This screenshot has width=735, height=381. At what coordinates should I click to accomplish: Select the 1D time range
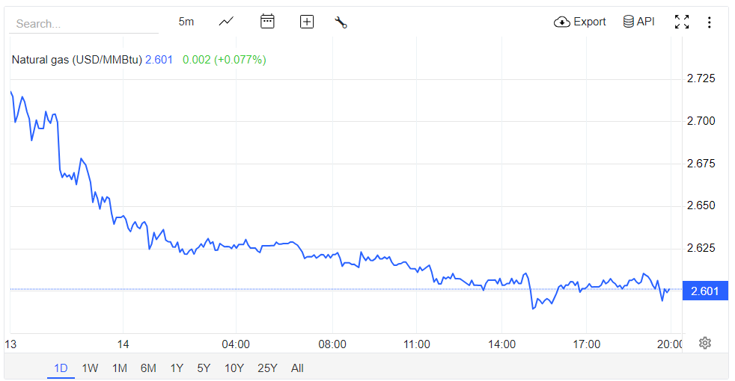coord(61,368)
